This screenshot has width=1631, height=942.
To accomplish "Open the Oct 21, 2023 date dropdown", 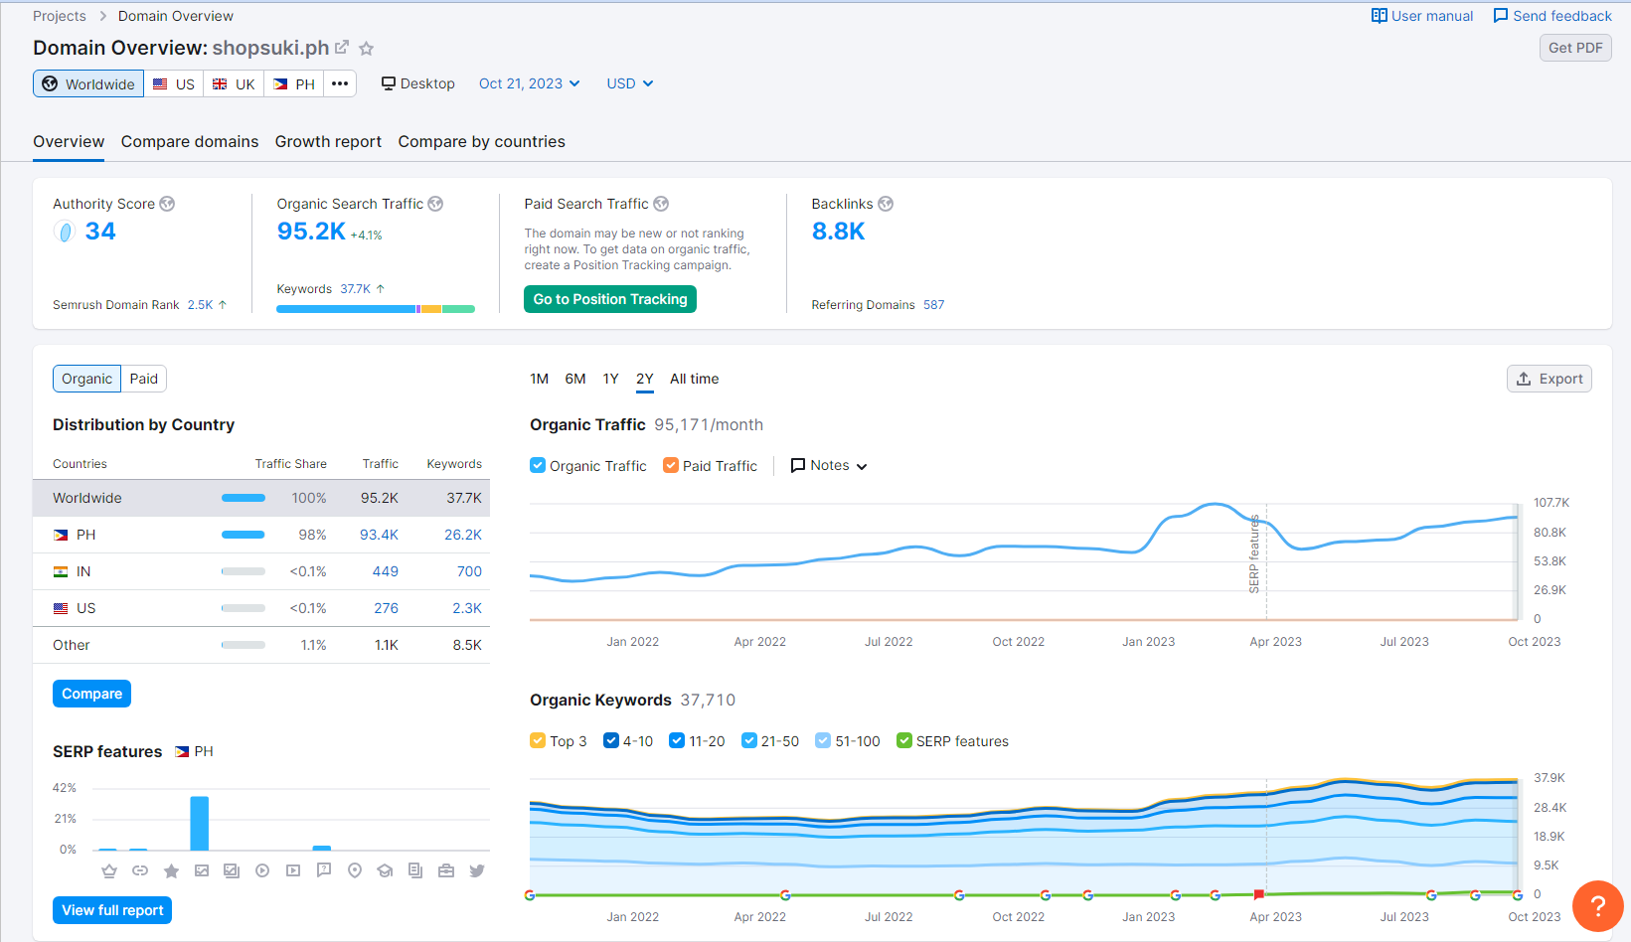I will coord(529,83).
